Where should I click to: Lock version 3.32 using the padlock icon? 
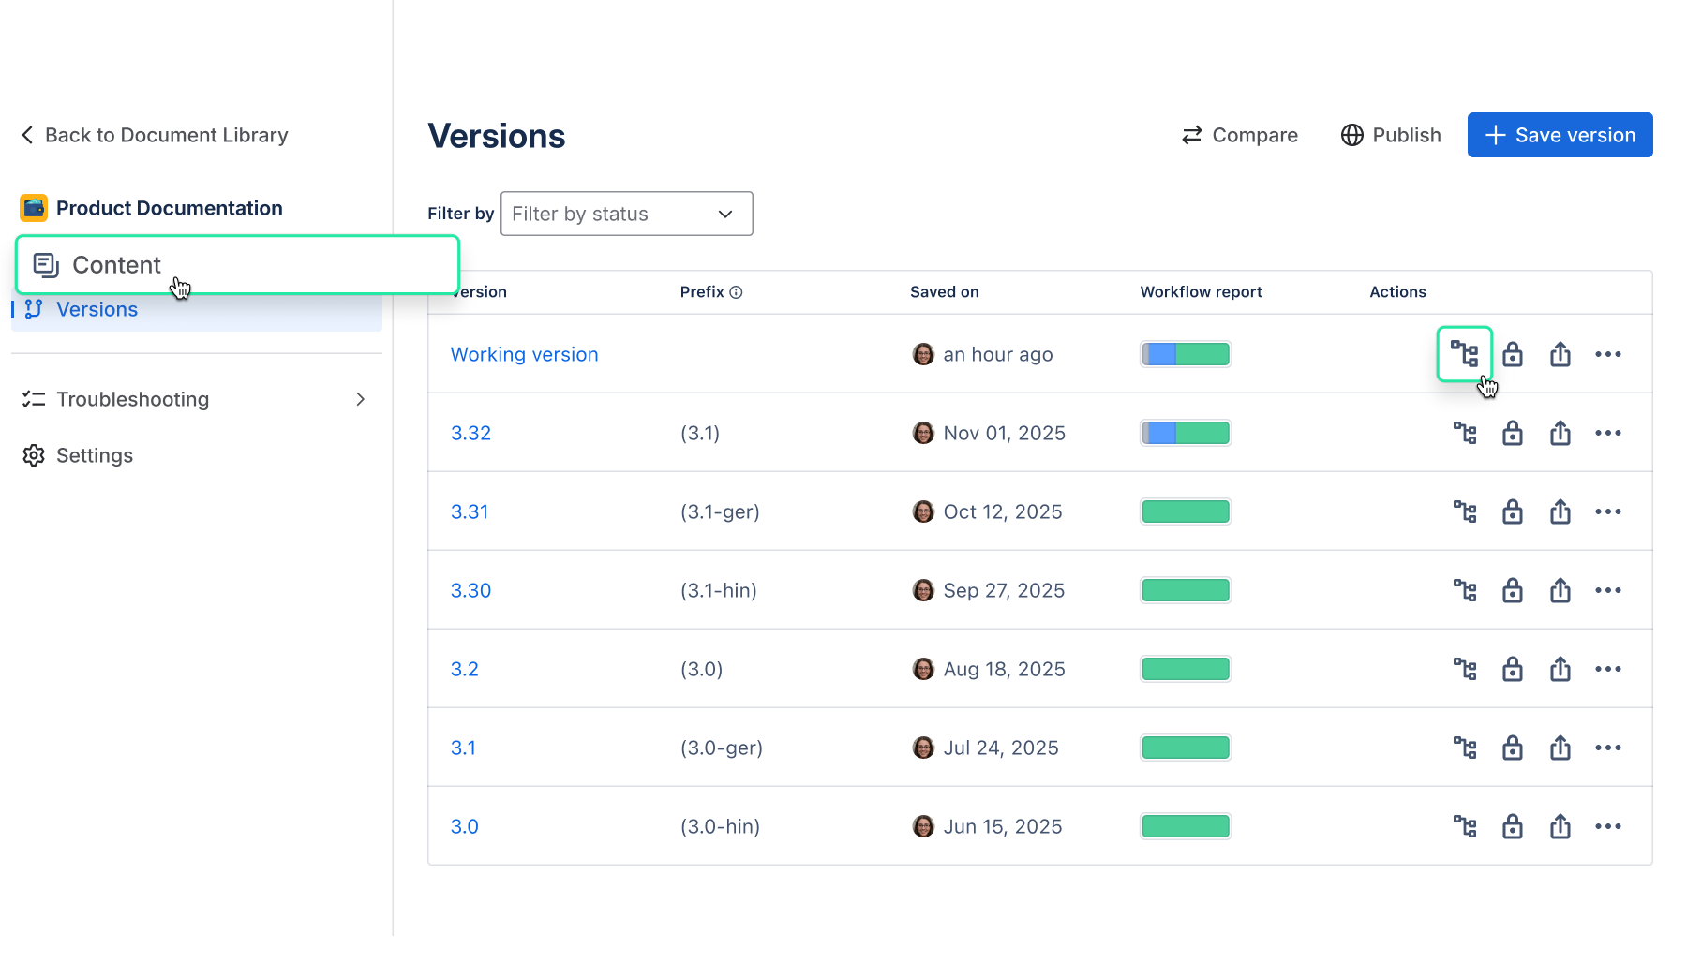[1513, 433]
